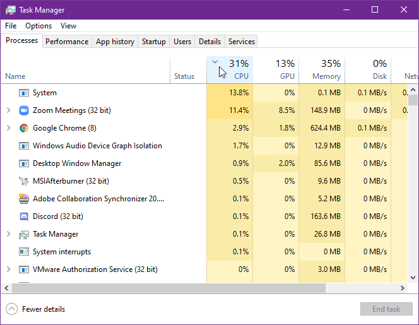
Task: Sort by the Disk column header
Action: (x=368, y=70)
